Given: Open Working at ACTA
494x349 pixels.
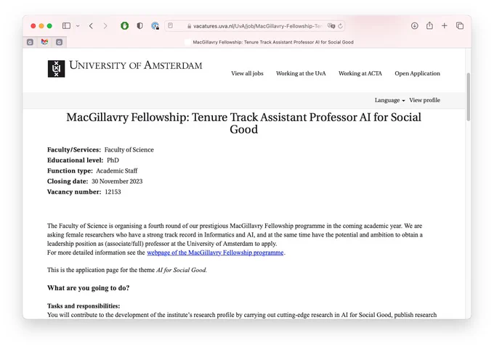Looking at the screenshot, I should tap(360, 73).
